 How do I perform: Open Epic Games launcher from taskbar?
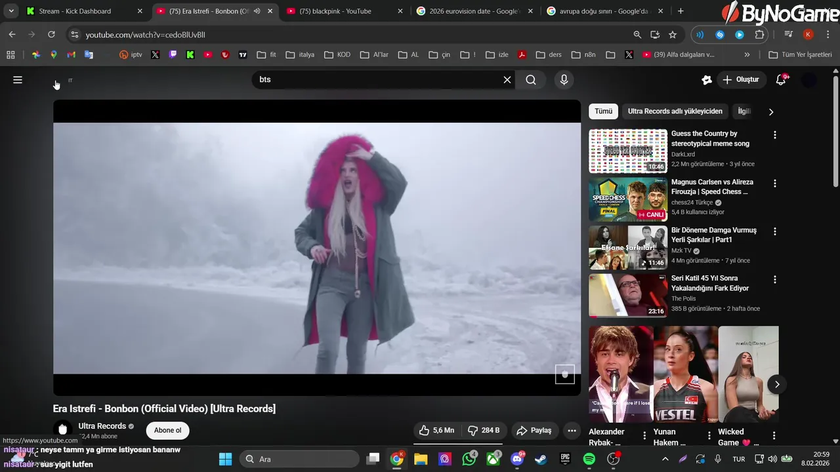pos(565,459)
